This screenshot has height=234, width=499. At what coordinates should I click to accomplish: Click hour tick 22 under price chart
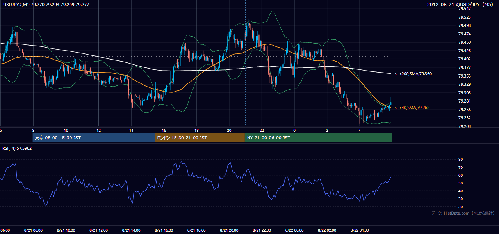(x=262, y=130)
